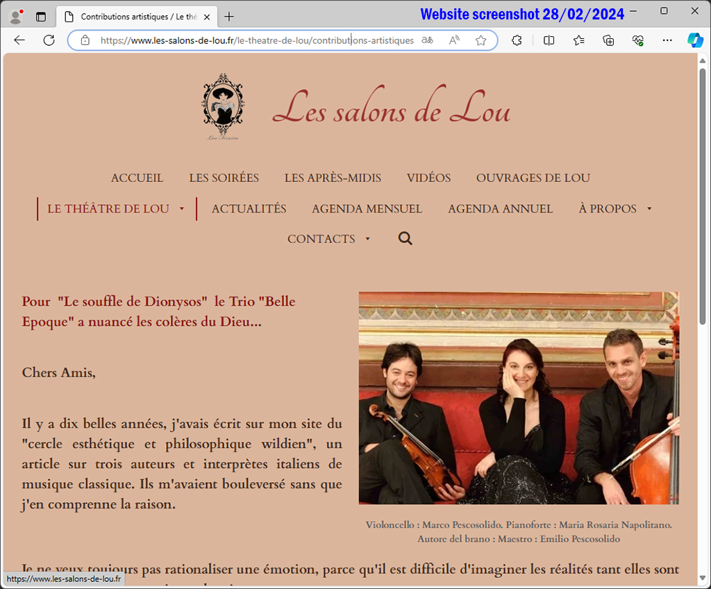Screen dimensions: 711x589
Task: Reload the page with the refresh icon
Action: 49,40
